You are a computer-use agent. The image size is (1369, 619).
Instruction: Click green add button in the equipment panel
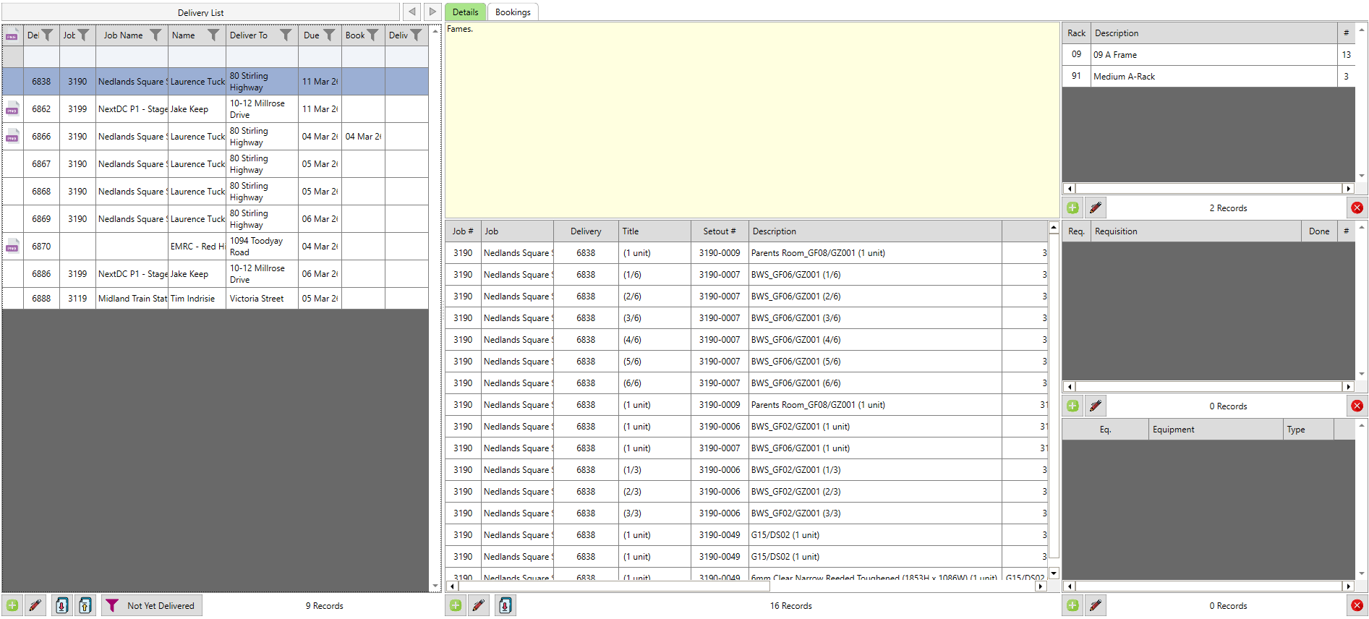(1072, 606)
